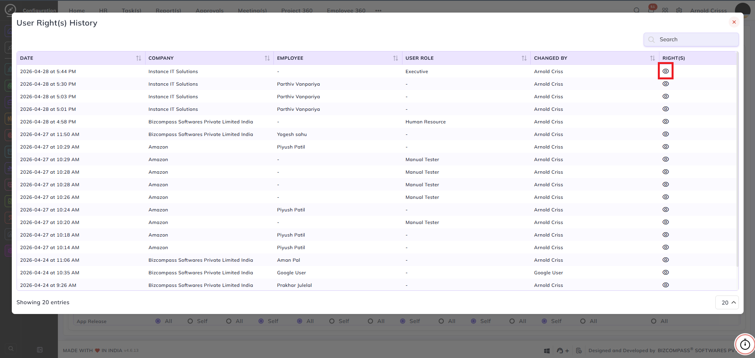
Task: View rights for 2026-04-28 5:30 PM entry
Action: (666, 84)
